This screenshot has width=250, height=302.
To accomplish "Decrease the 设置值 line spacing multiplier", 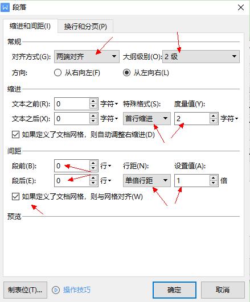I will point(214,183).
